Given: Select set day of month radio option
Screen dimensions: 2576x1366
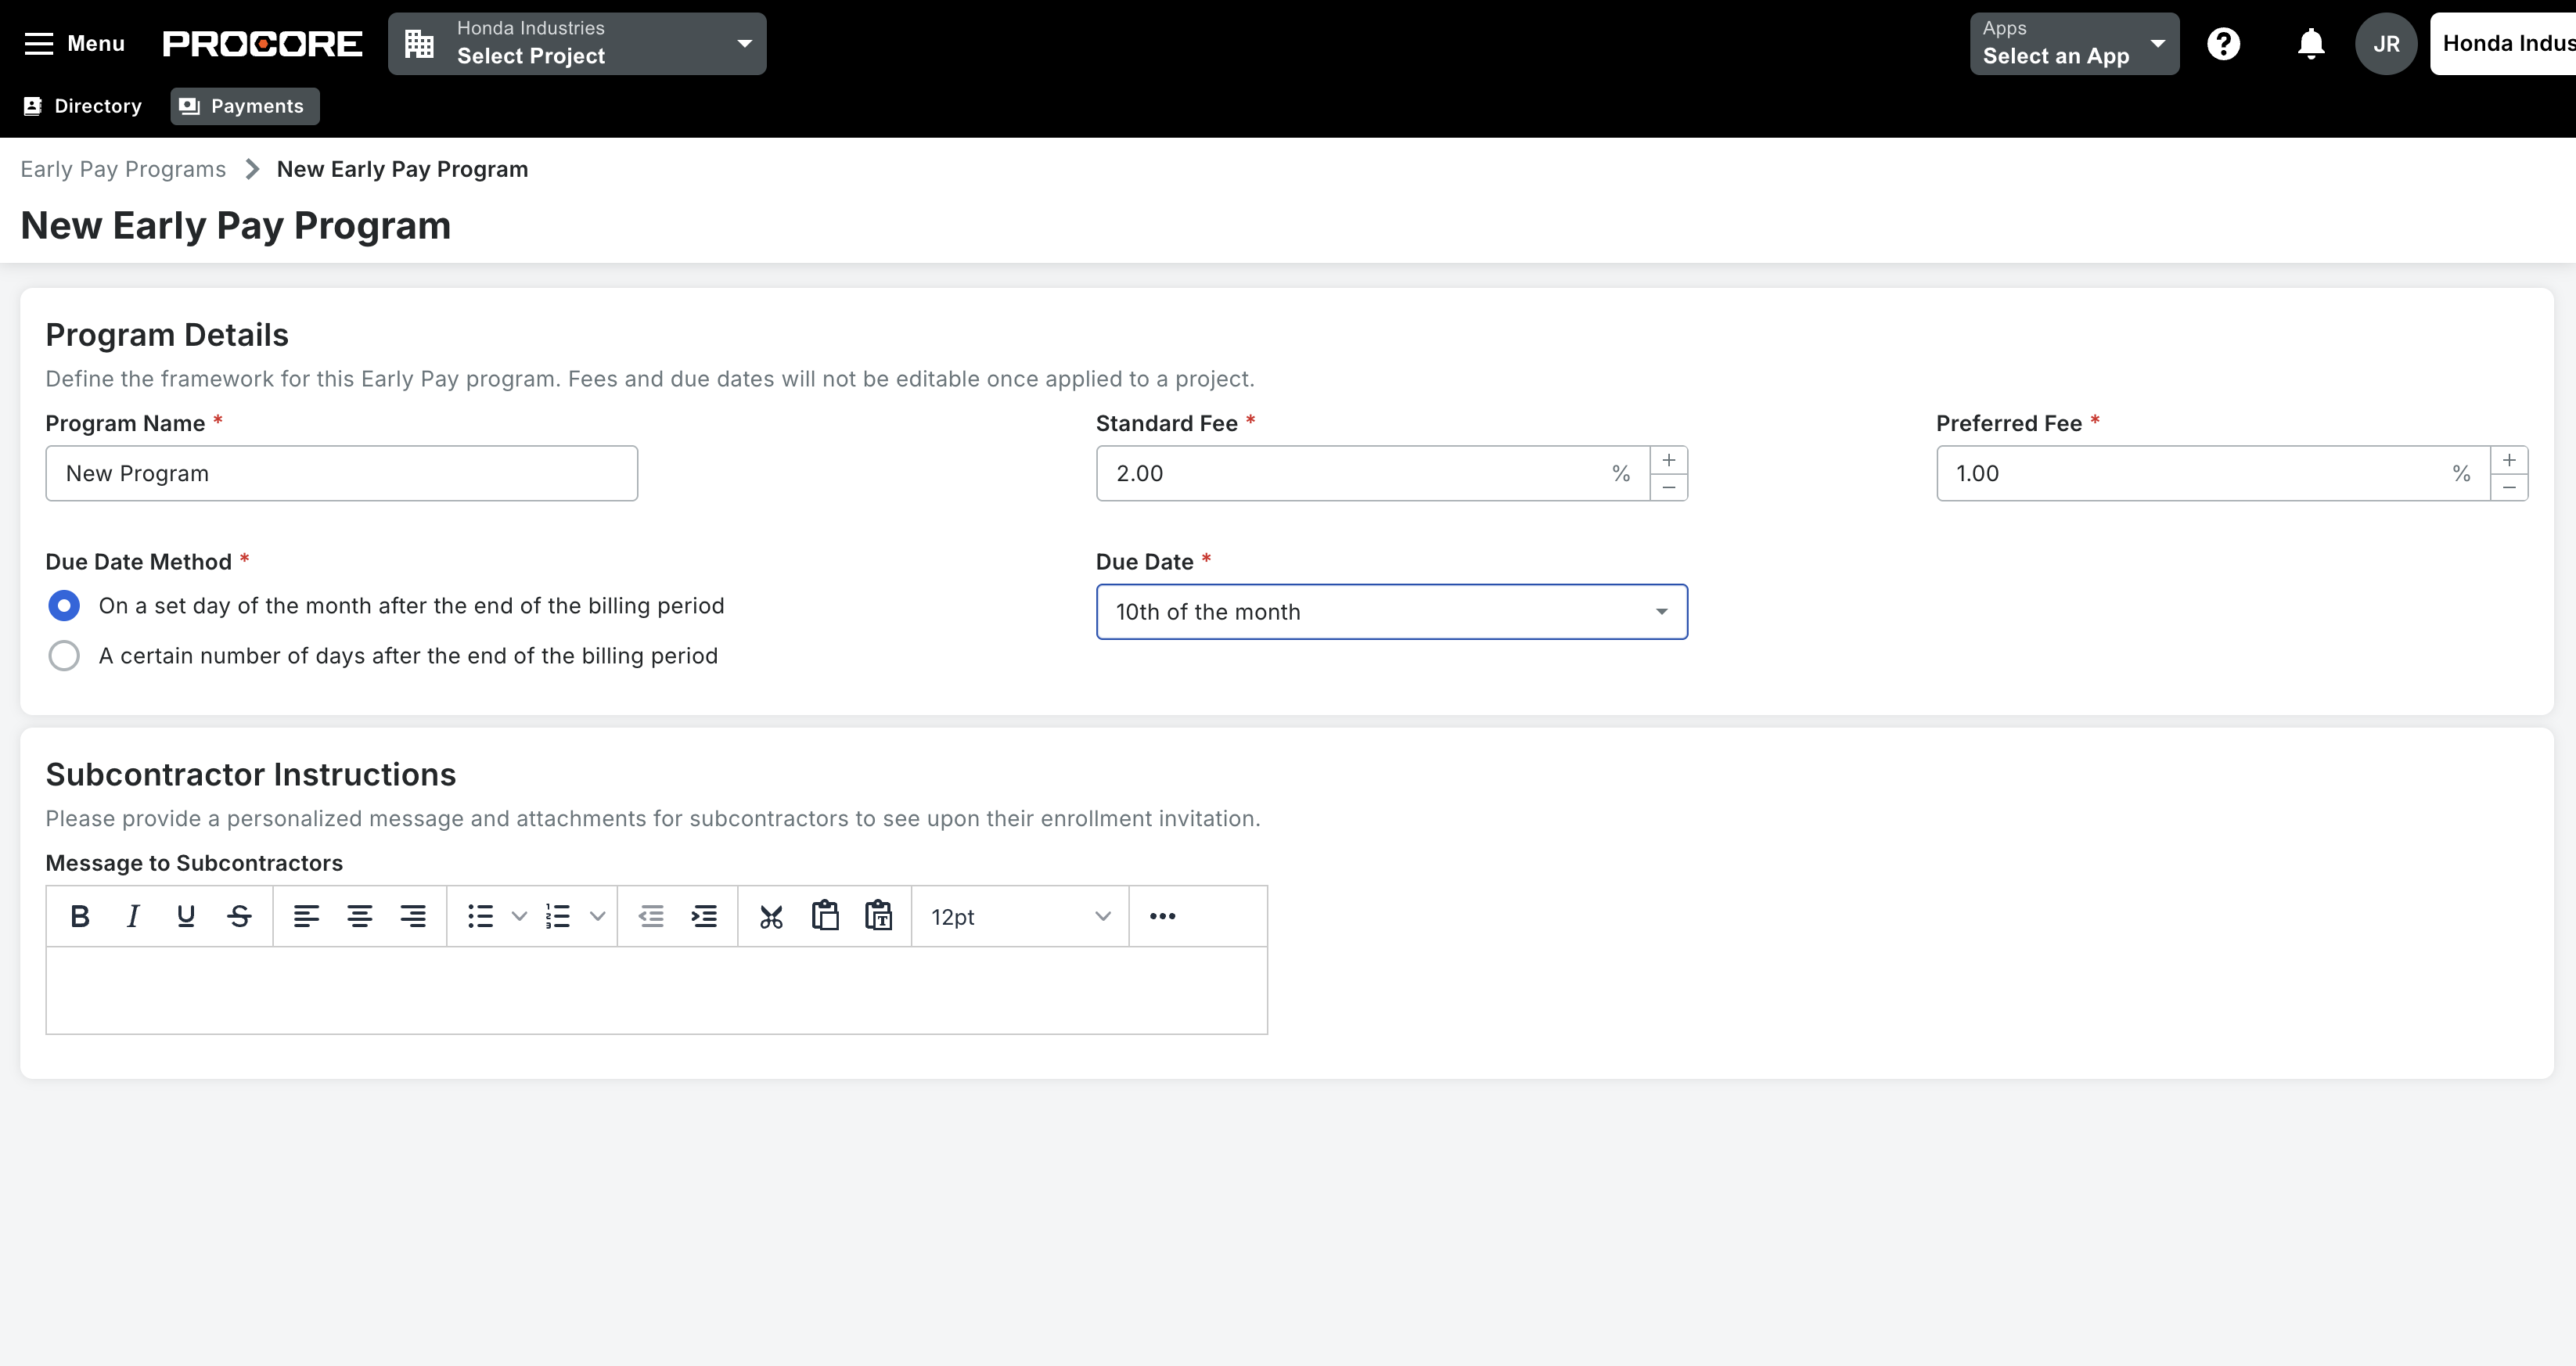Looking at the screenshot, I should (x=64, y=606).
